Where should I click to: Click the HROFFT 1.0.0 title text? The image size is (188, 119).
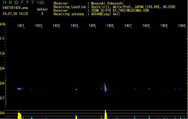coord(24,2)
